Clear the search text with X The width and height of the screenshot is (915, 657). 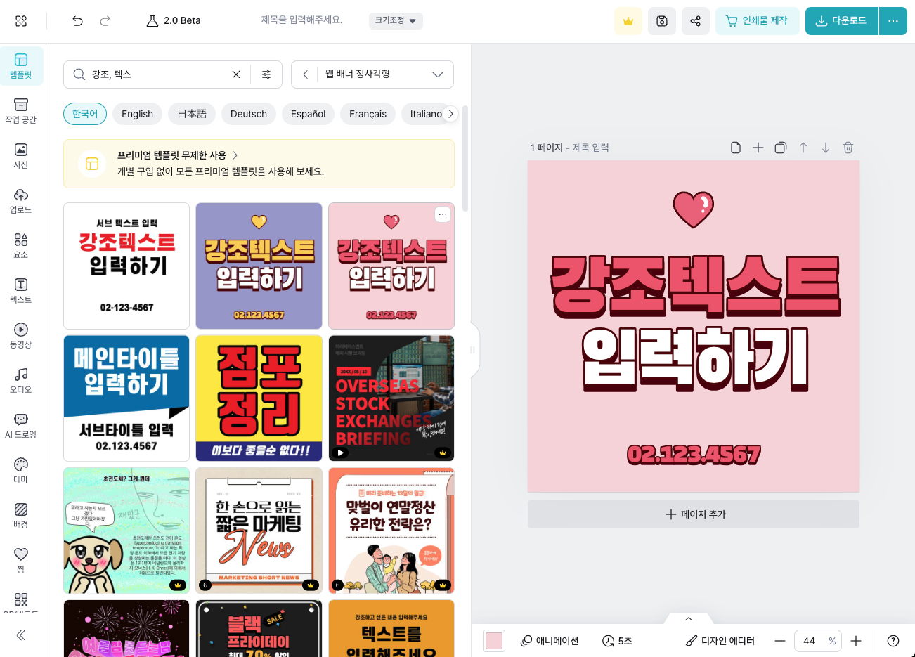pos(236,74)
